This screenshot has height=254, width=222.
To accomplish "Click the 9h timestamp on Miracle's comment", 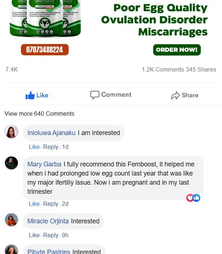I will [x=65, y=235].
